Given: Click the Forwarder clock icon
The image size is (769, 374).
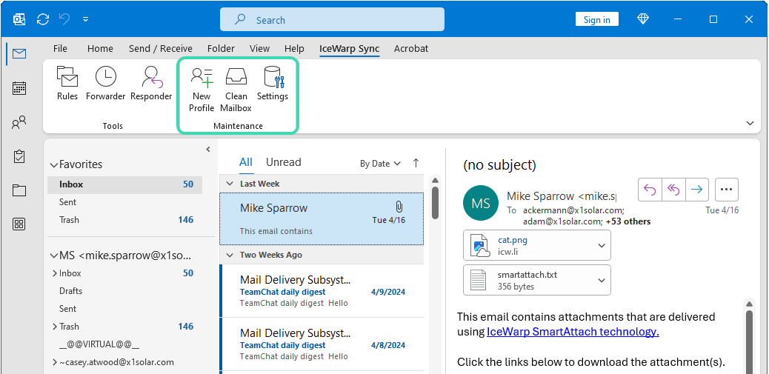Looking at the screenshot, I should click(x=106, y=76).
